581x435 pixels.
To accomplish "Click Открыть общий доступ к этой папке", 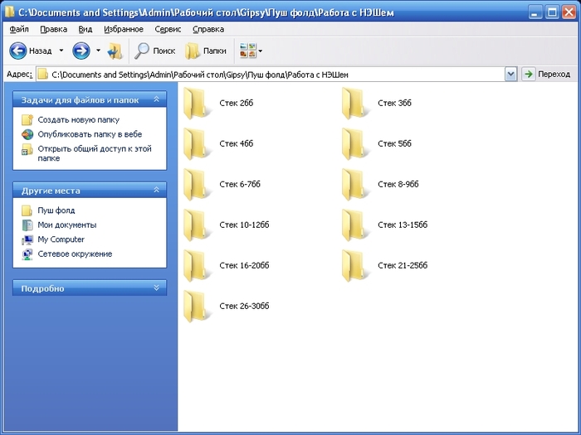I will tap(95, 153).
